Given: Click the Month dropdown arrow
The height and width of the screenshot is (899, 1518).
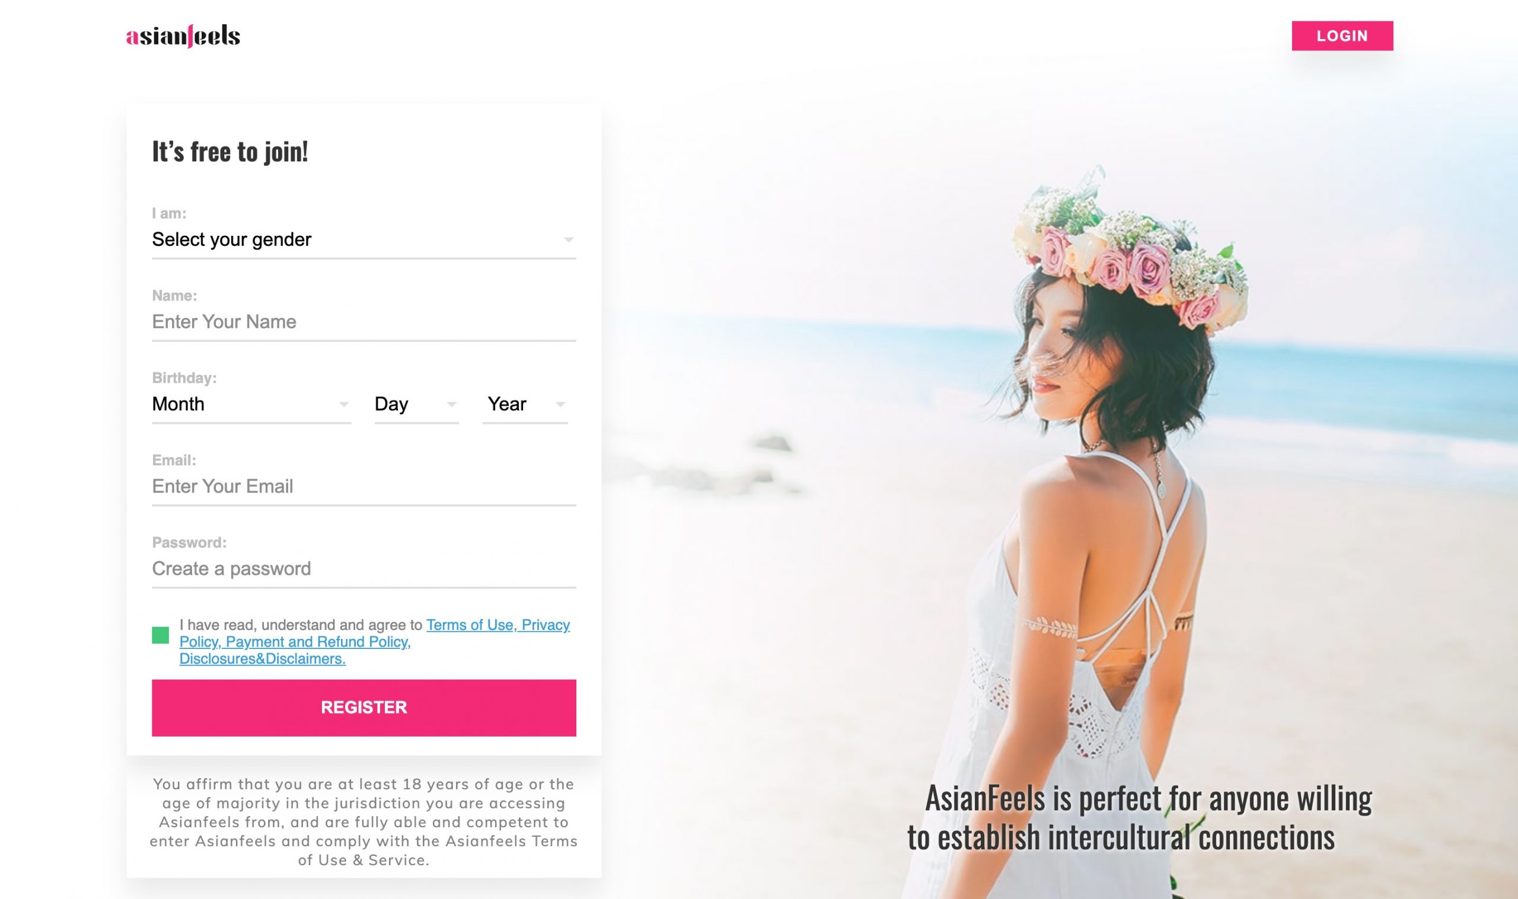Looking at the screenshot, I should coord(343,404).
